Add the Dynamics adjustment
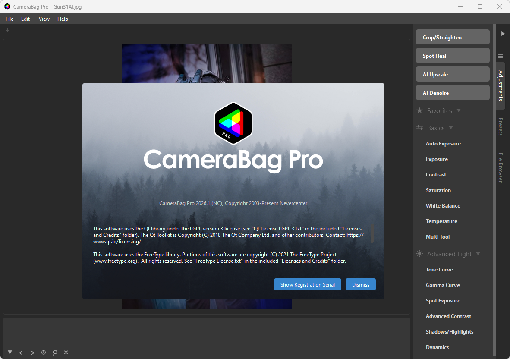This screenshot has width=510, height=359. click(x=437, y=347)
